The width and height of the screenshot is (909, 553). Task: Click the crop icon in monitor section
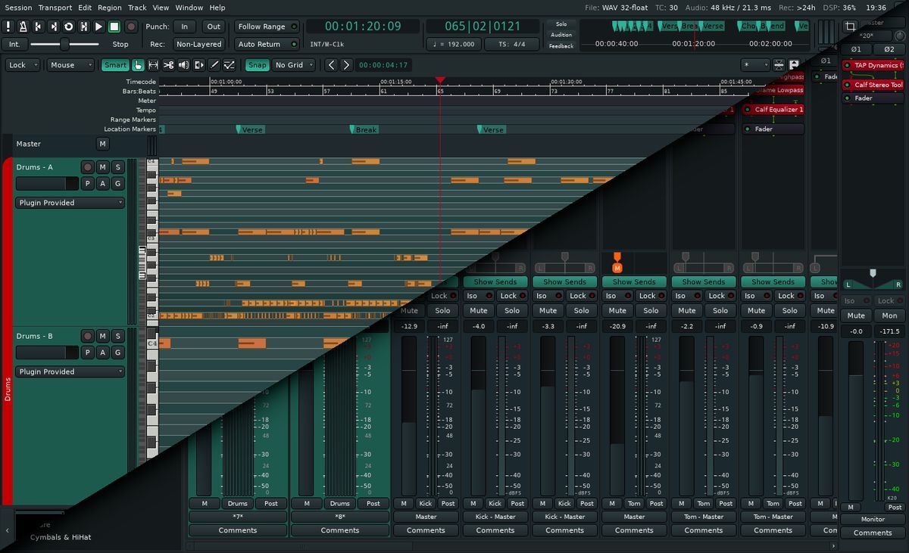pos(850,26)
